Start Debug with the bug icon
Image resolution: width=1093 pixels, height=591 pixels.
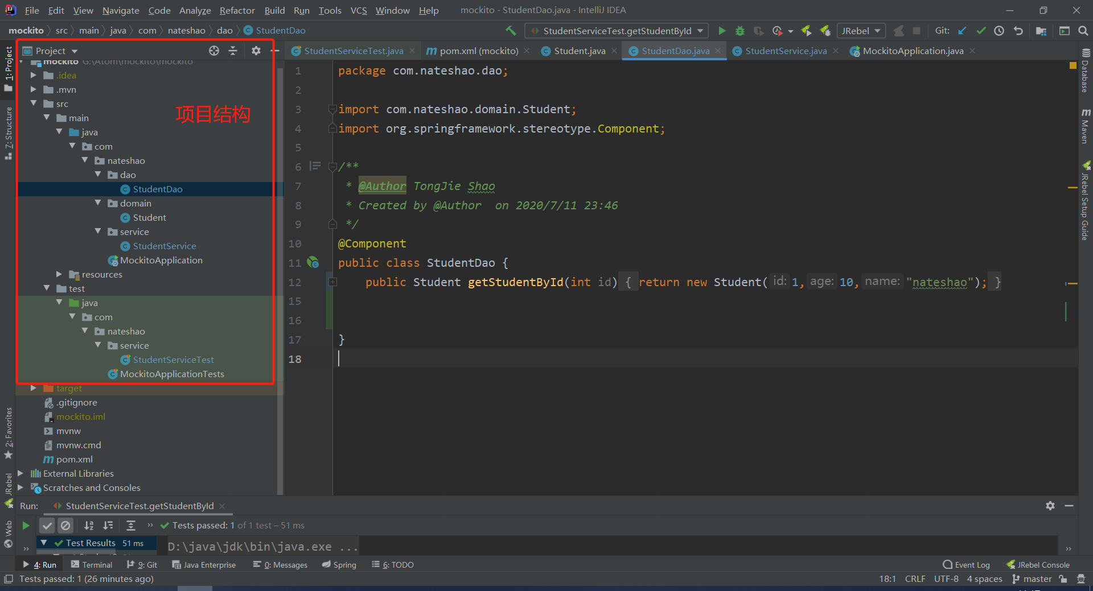(x=740, y=31)
